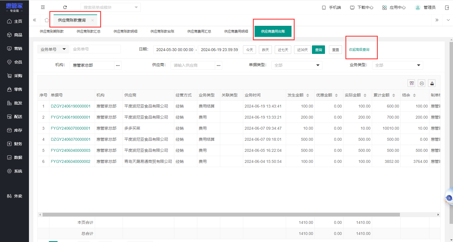Open document DZGY2406190000001
Screen dimensions: 453x242
click(x=71, y=106)
